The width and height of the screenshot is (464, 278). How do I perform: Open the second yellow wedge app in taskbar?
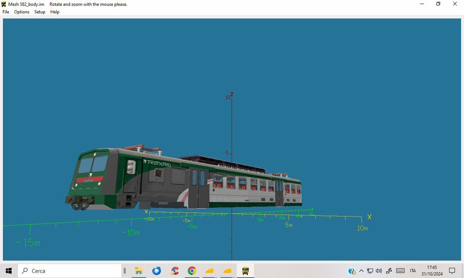[x=227, y=271]
